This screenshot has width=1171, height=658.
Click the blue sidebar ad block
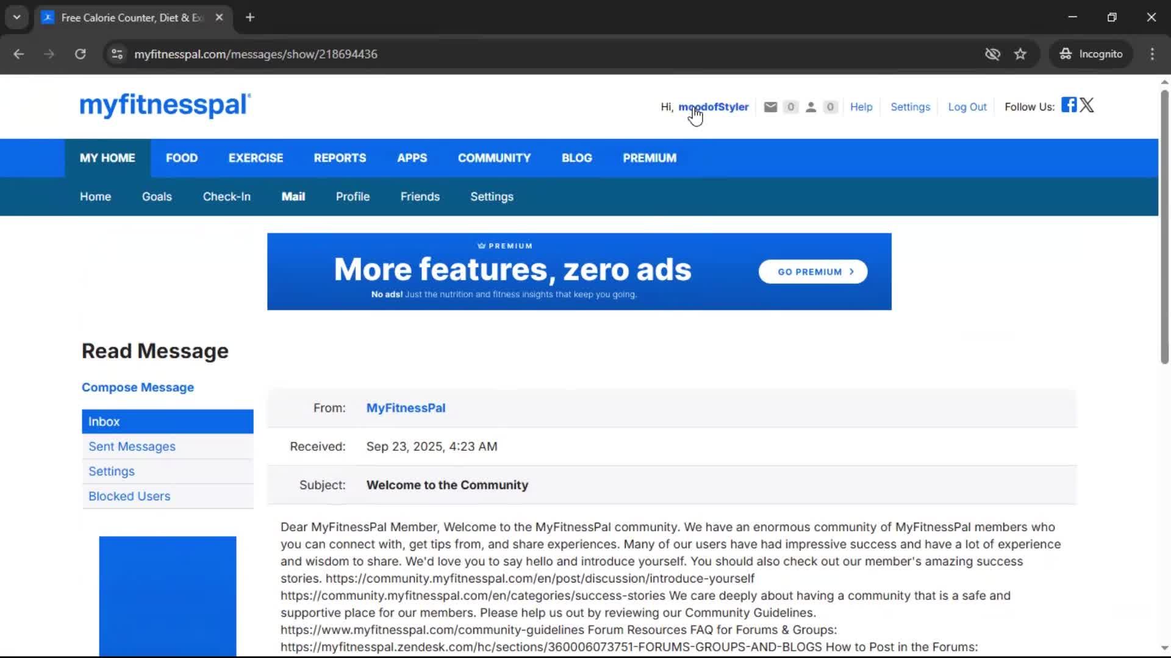point(168,596)
